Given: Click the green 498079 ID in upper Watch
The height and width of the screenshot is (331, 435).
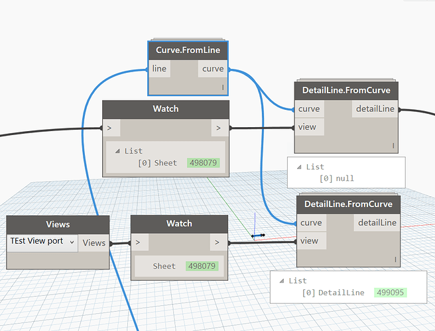Looking at the screenshot, I should click(203, 163).
